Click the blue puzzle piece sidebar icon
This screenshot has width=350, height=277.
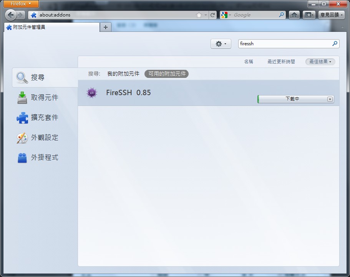(x=22, y=118)
